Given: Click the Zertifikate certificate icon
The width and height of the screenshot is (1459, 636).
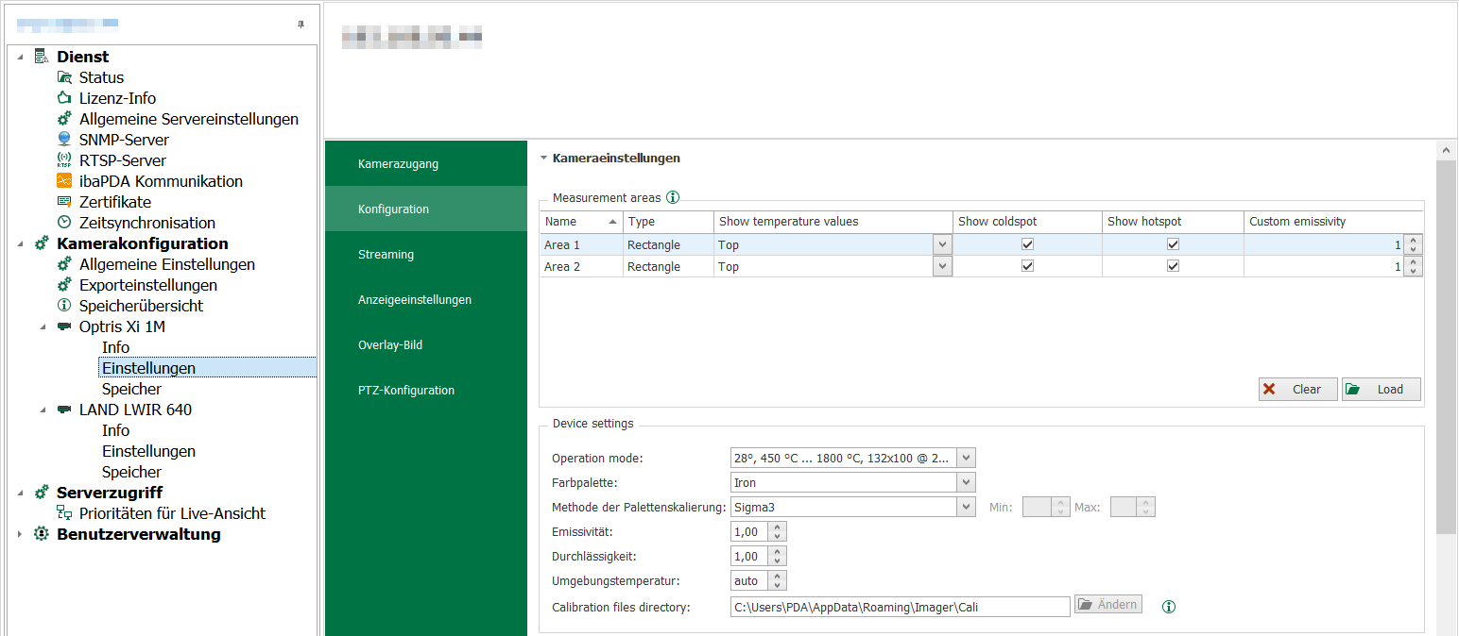Looking at the screenshot, I should coord(64,202).
